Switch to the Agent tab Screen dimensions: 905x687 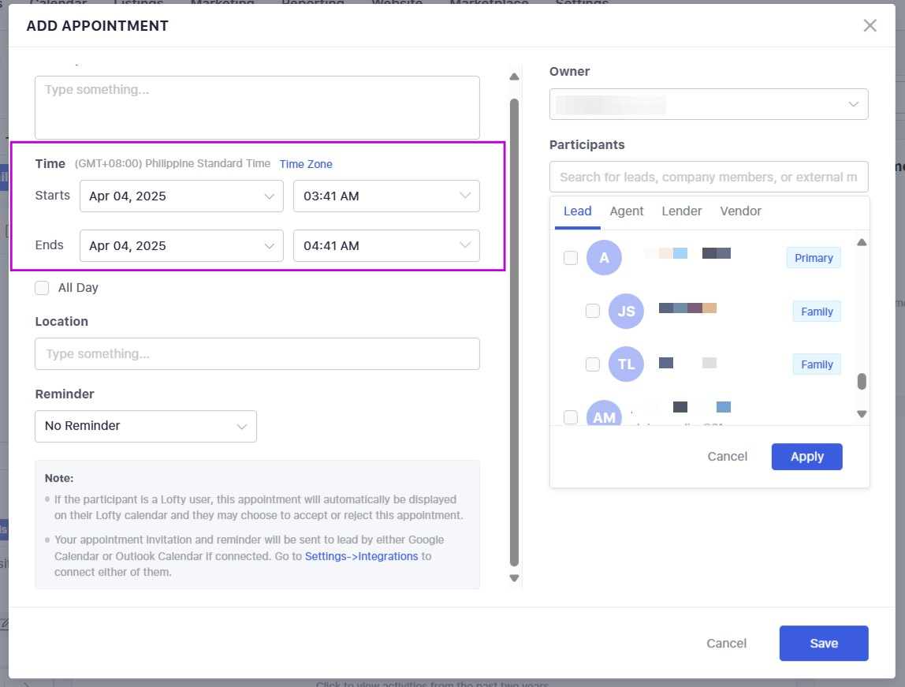click(x=627, y=211)
